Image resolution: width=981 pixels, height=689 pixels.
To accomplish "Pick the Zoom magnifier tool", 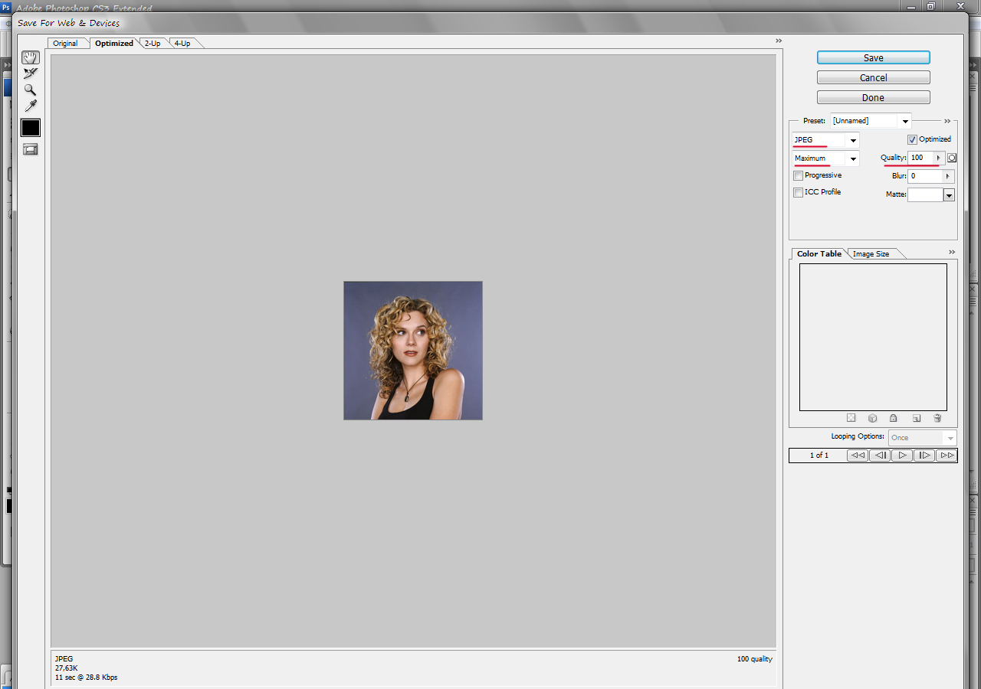I will (30, 90).
